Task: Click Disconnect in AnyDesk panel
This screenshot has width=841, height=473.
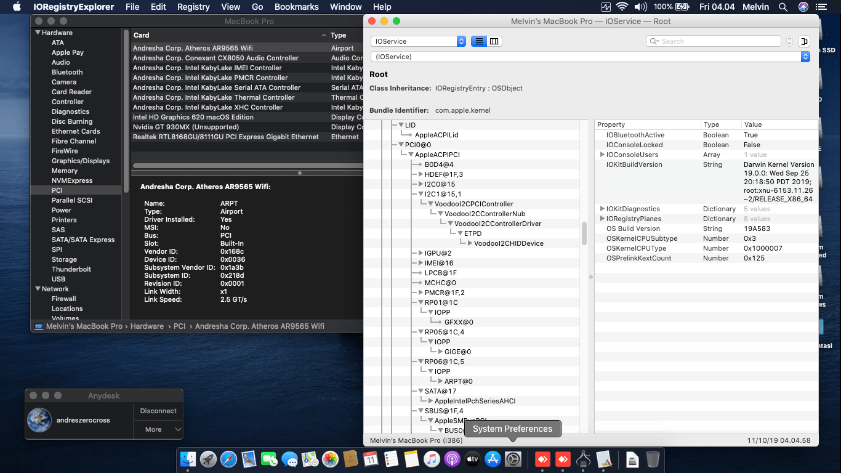Action: (158, 411)
